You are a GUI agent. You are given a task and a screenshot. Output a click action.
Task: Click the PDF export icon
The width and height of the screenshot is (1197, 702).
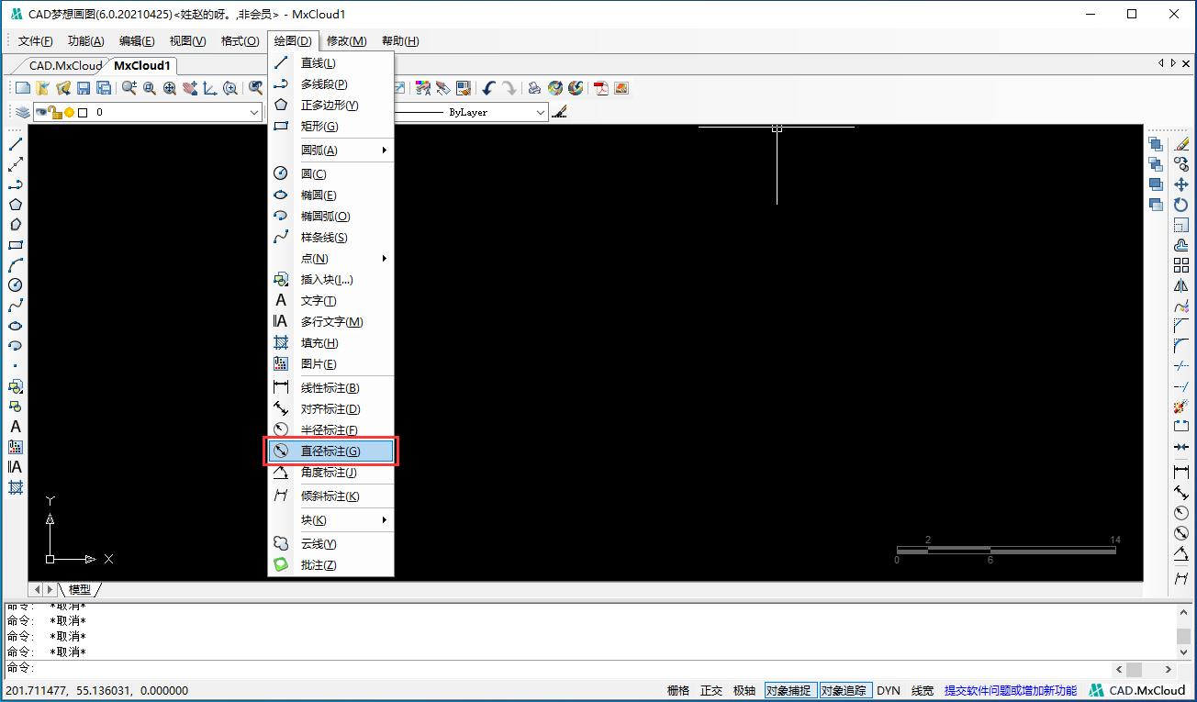pos(601,88)
